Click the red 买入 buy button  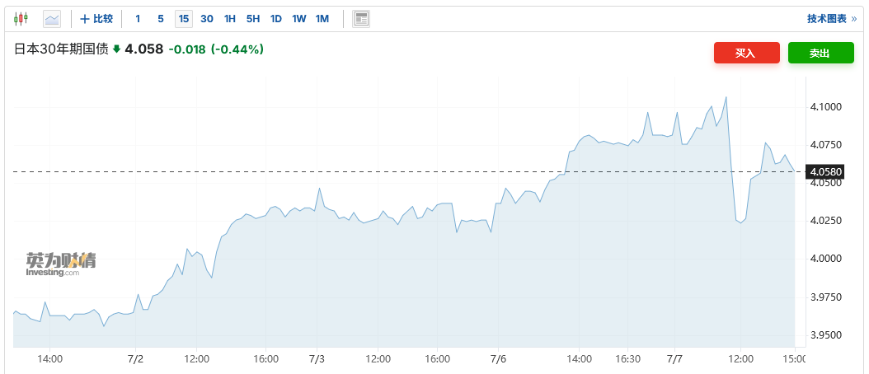tap(746, 53)
